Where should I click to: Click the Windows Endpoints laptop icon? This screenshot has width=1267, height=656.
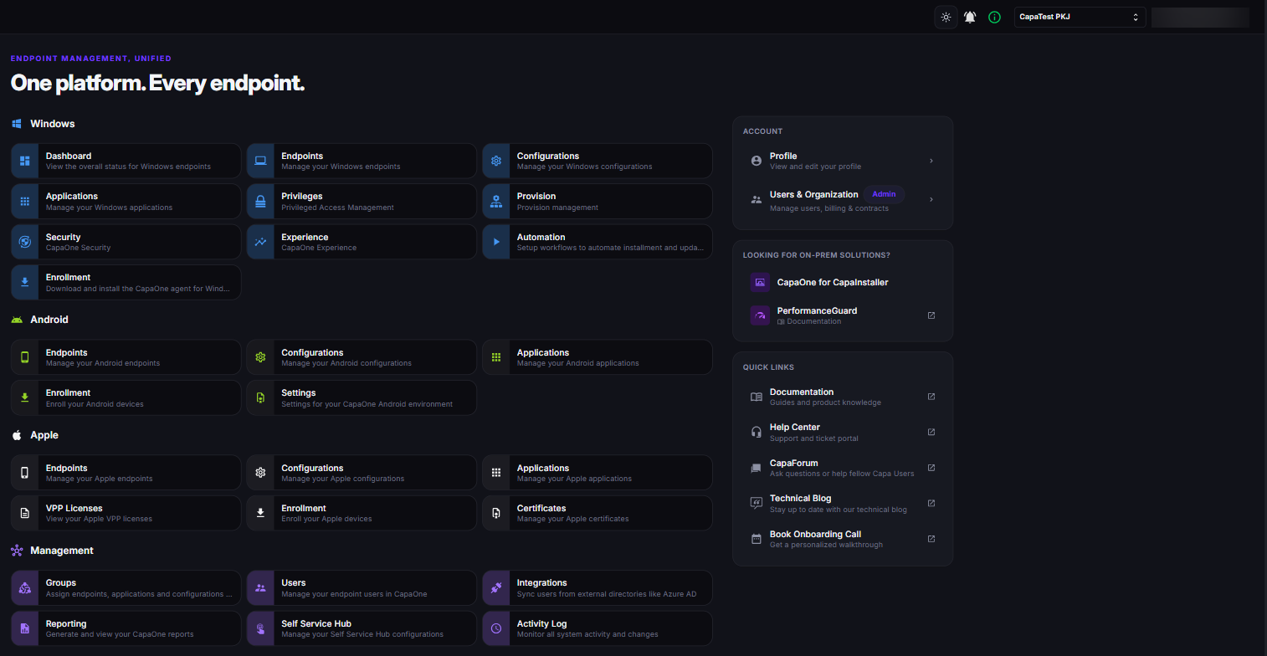coord(260,161)
